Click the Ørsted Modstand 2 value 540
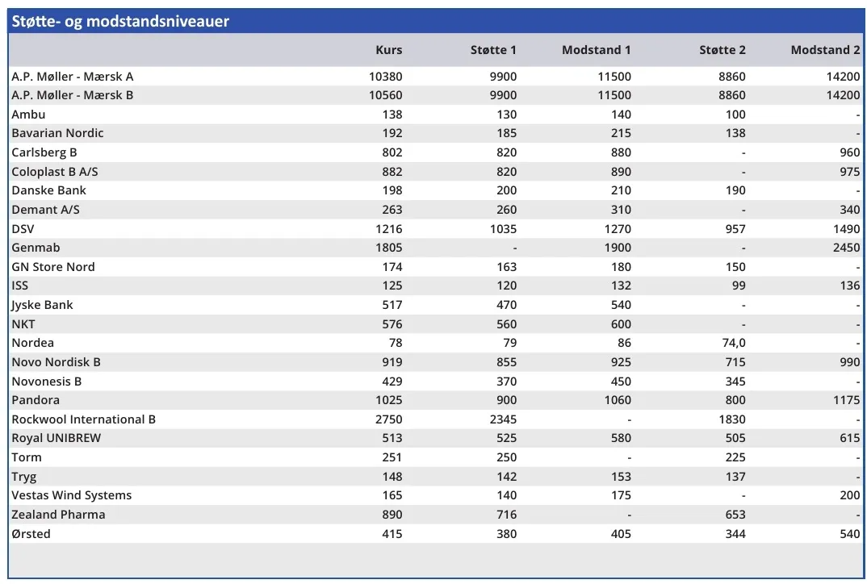 [x=849, y=534]
